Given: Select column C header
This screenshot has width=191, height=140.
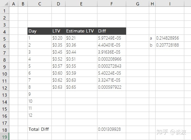Looking at the screenshot, I should 40,4.
